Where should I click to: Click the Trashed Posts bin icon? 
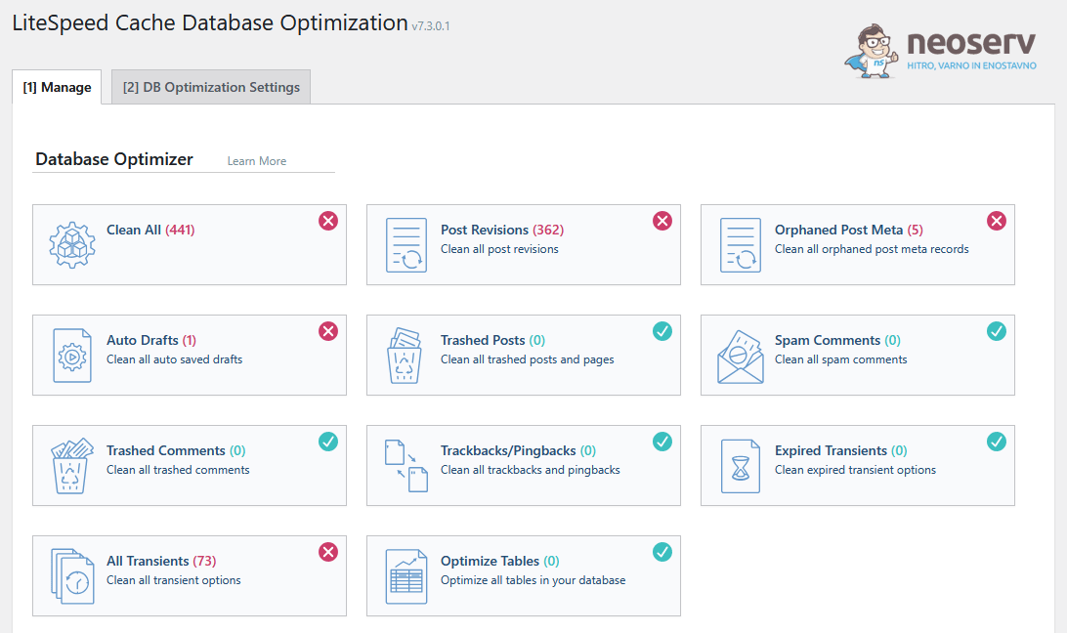coord(405,356)
